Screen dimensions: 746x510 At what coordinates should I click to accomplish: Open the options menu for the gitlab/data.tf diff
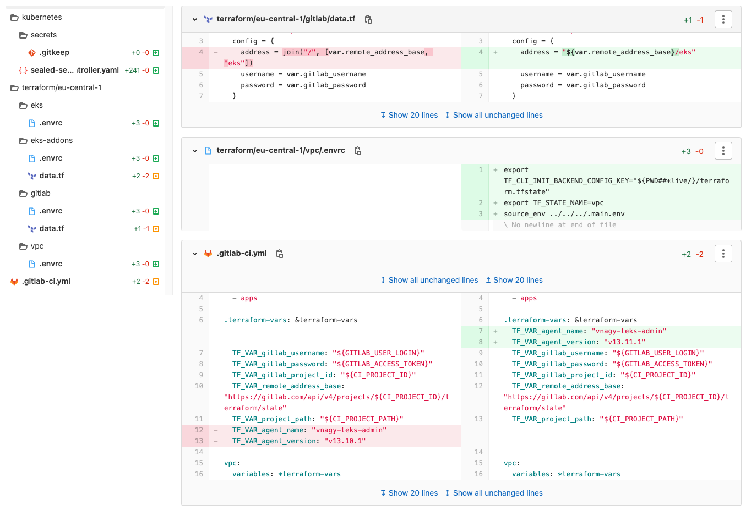pyautogui.click(x=723, y=18)
